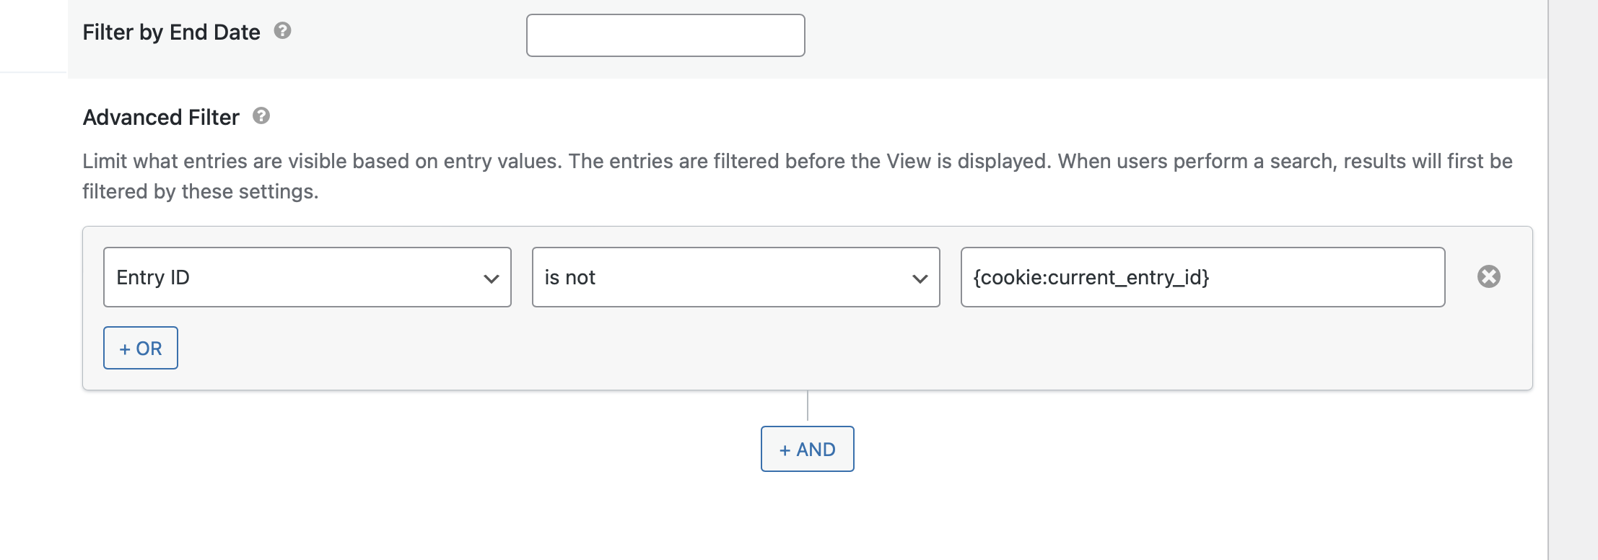1598x560 pixels.
Task: Click the page scrollbar track on right
Action: 1573,289
